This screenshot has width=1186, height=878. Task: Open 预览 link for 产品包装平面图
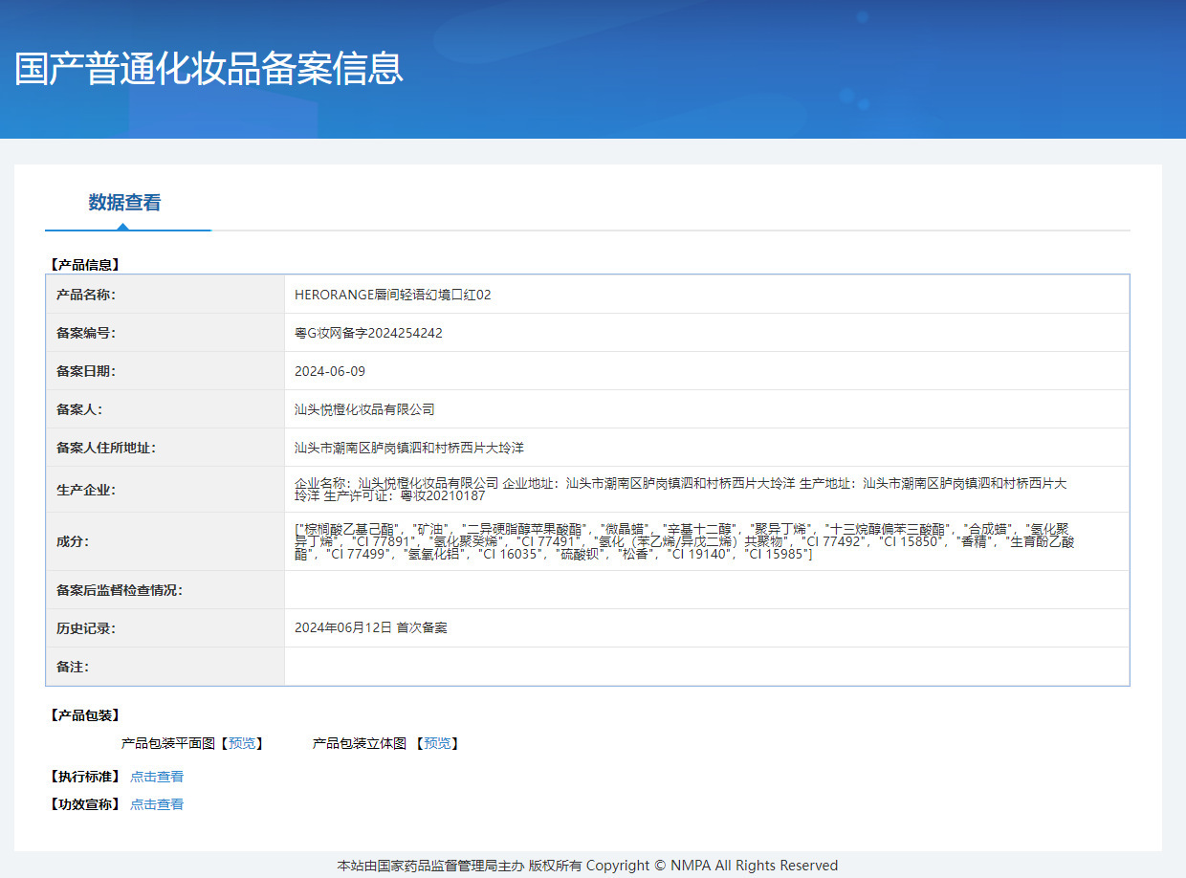pos(242,743)
